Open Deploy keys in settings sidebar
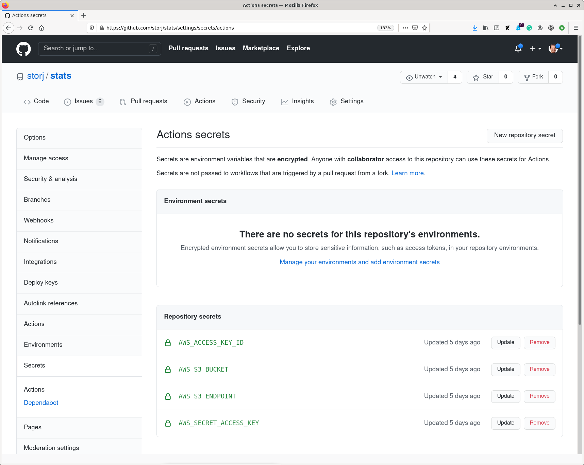 coord(41,283)
